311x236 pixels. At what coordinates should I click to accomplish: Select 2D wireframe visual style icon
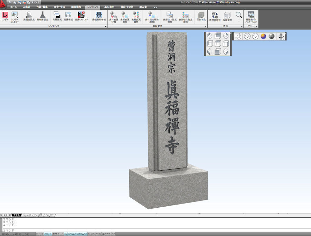pyautogui.click(x=238, y=36)
